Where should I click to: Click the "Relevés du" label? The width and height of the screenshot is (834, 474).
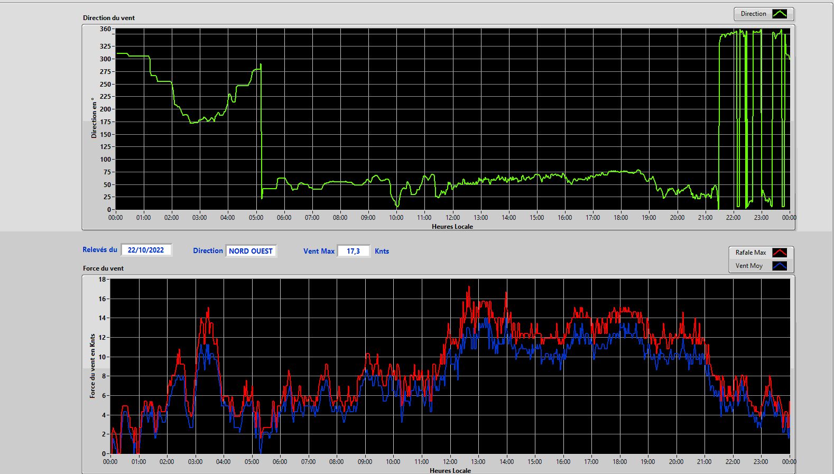(x=100, y=250)
